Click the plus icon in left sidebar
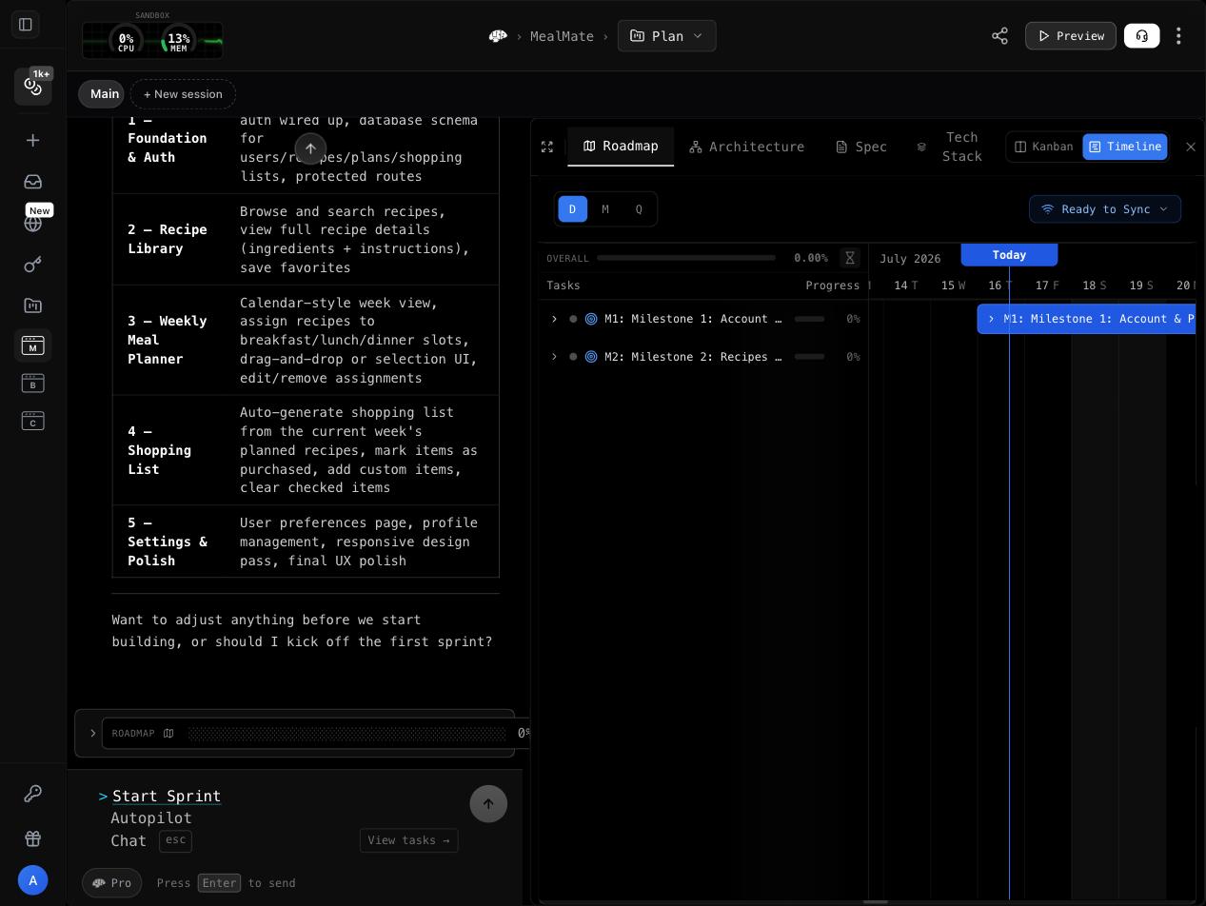Viewport: 1206px width, 906px height. click(33, 140)
